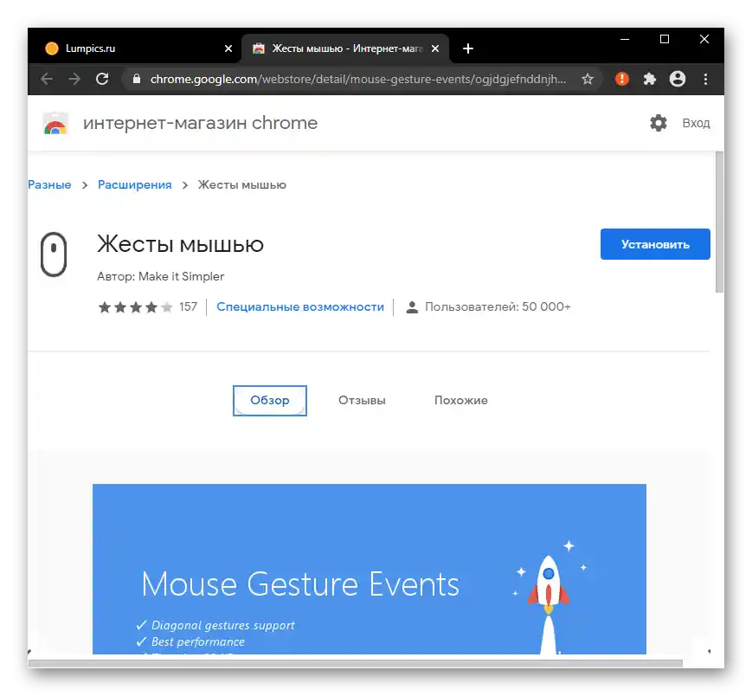Open the Специальные возможности category link
Image resolution: width=752 pixels, height=696 pixels.
coord(300,307)
